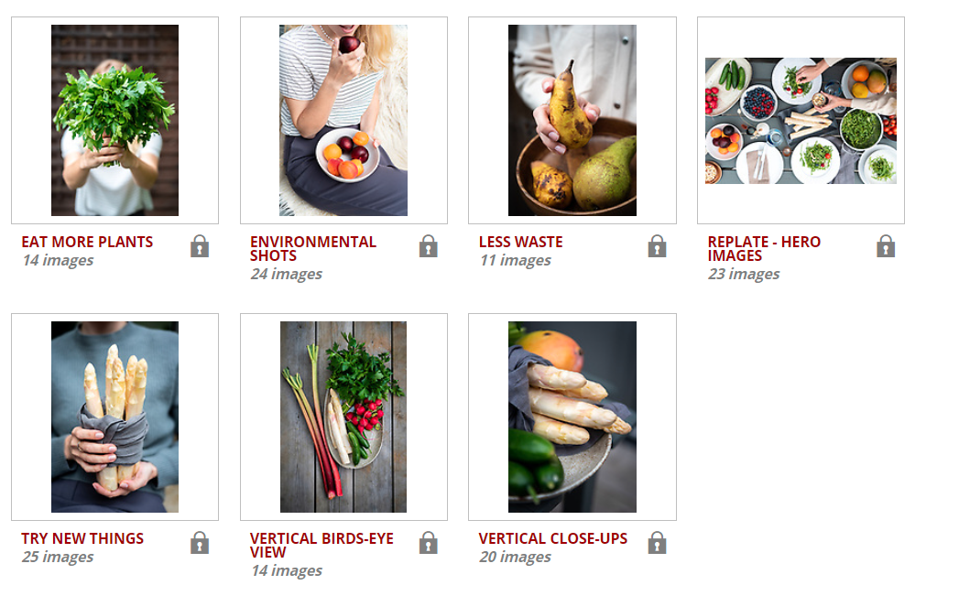
Task: Click the lock icon beside Vertical Birds-Eye View
Action: click(428, 543)
